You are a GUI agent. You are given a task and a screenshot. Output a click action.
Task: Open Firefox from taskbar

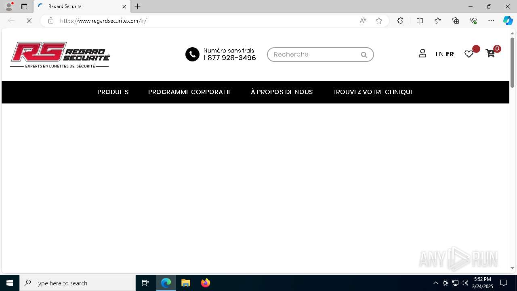tap(206, 283)
